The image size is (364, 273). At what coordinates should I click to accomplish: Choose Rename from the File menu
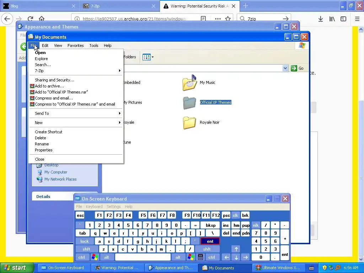tap(76, 144)
